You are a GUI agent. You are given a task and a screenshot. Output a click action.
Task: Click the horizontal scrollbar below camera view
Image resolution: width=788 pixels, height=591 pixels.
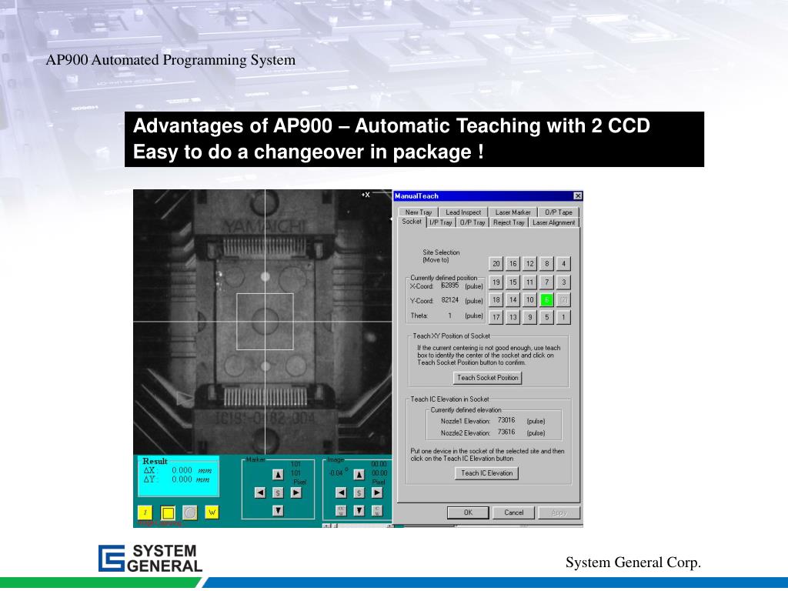(x=359, y=526)
